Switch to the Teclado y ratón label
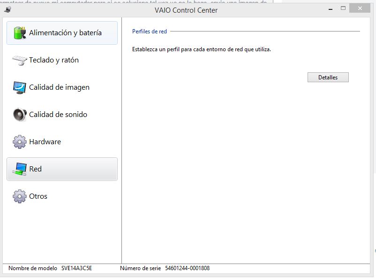The width and height of the screenshot is (376, 280). point(54,60)
